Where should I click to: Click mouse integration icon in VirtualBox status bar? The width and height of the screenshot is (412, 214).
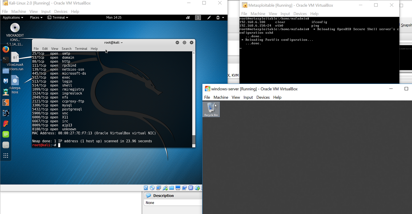tap(197, 188)
